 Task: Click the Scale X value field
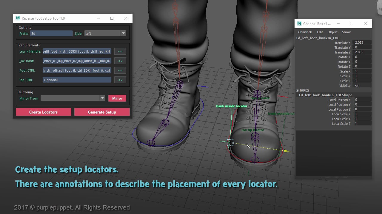coord(362,71)
